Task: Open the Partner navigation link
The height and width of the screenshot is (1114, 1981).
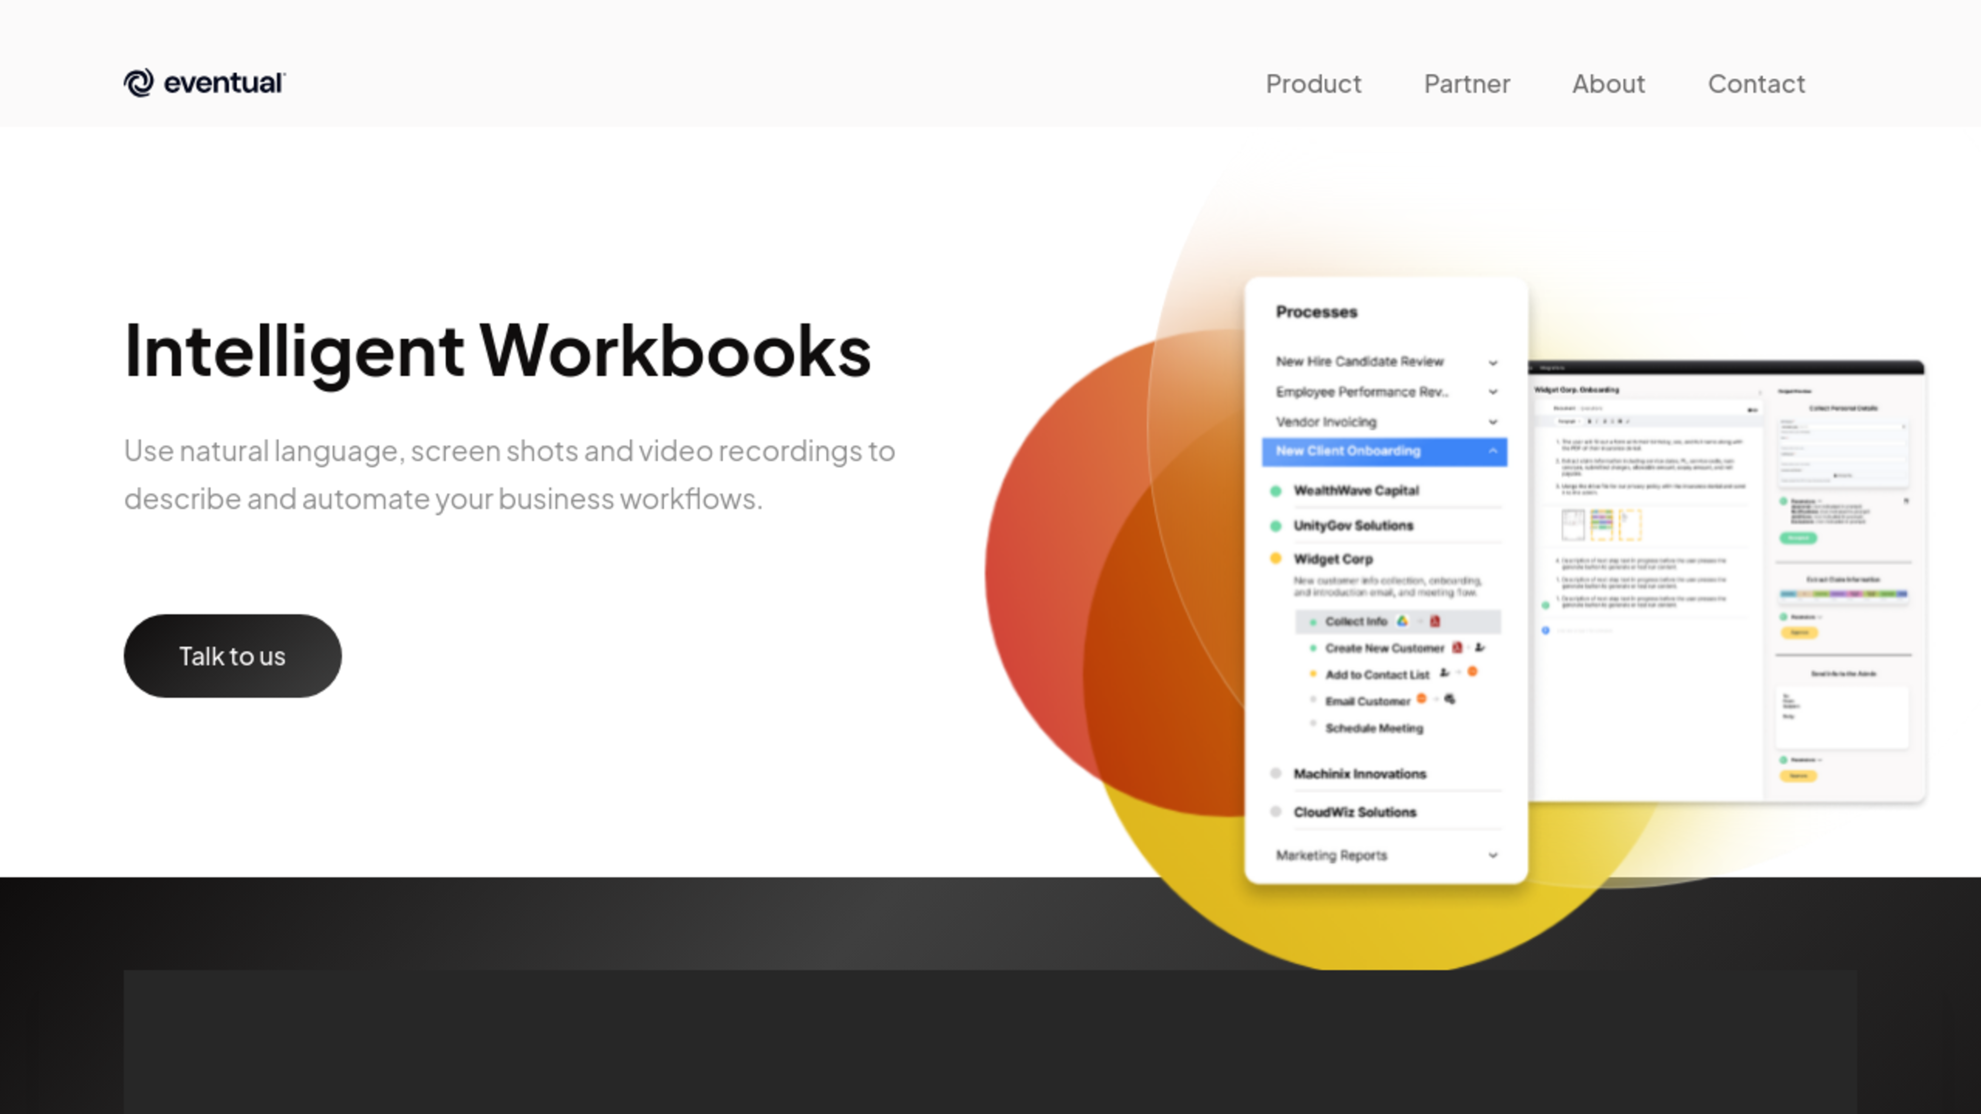Action: pyautogui.click(x=1467, y=83)
